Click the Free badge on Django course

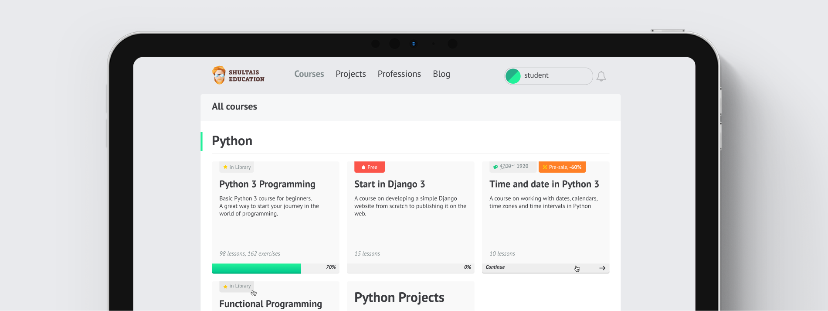[370, 167]
